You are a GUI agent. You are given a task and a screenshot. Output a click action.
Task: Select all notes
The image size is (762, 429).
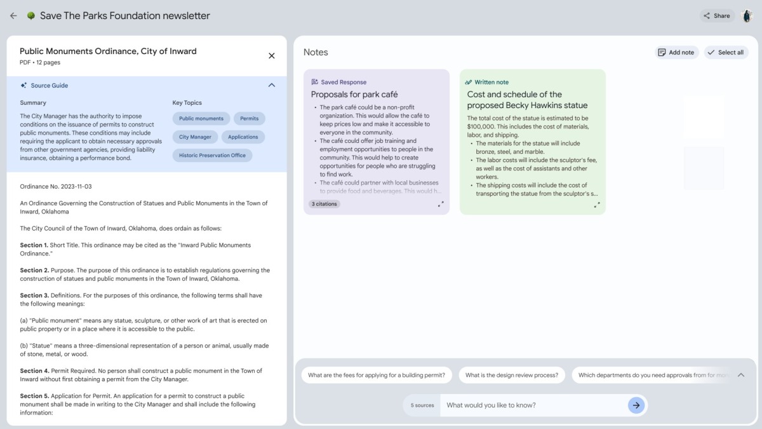726,52
